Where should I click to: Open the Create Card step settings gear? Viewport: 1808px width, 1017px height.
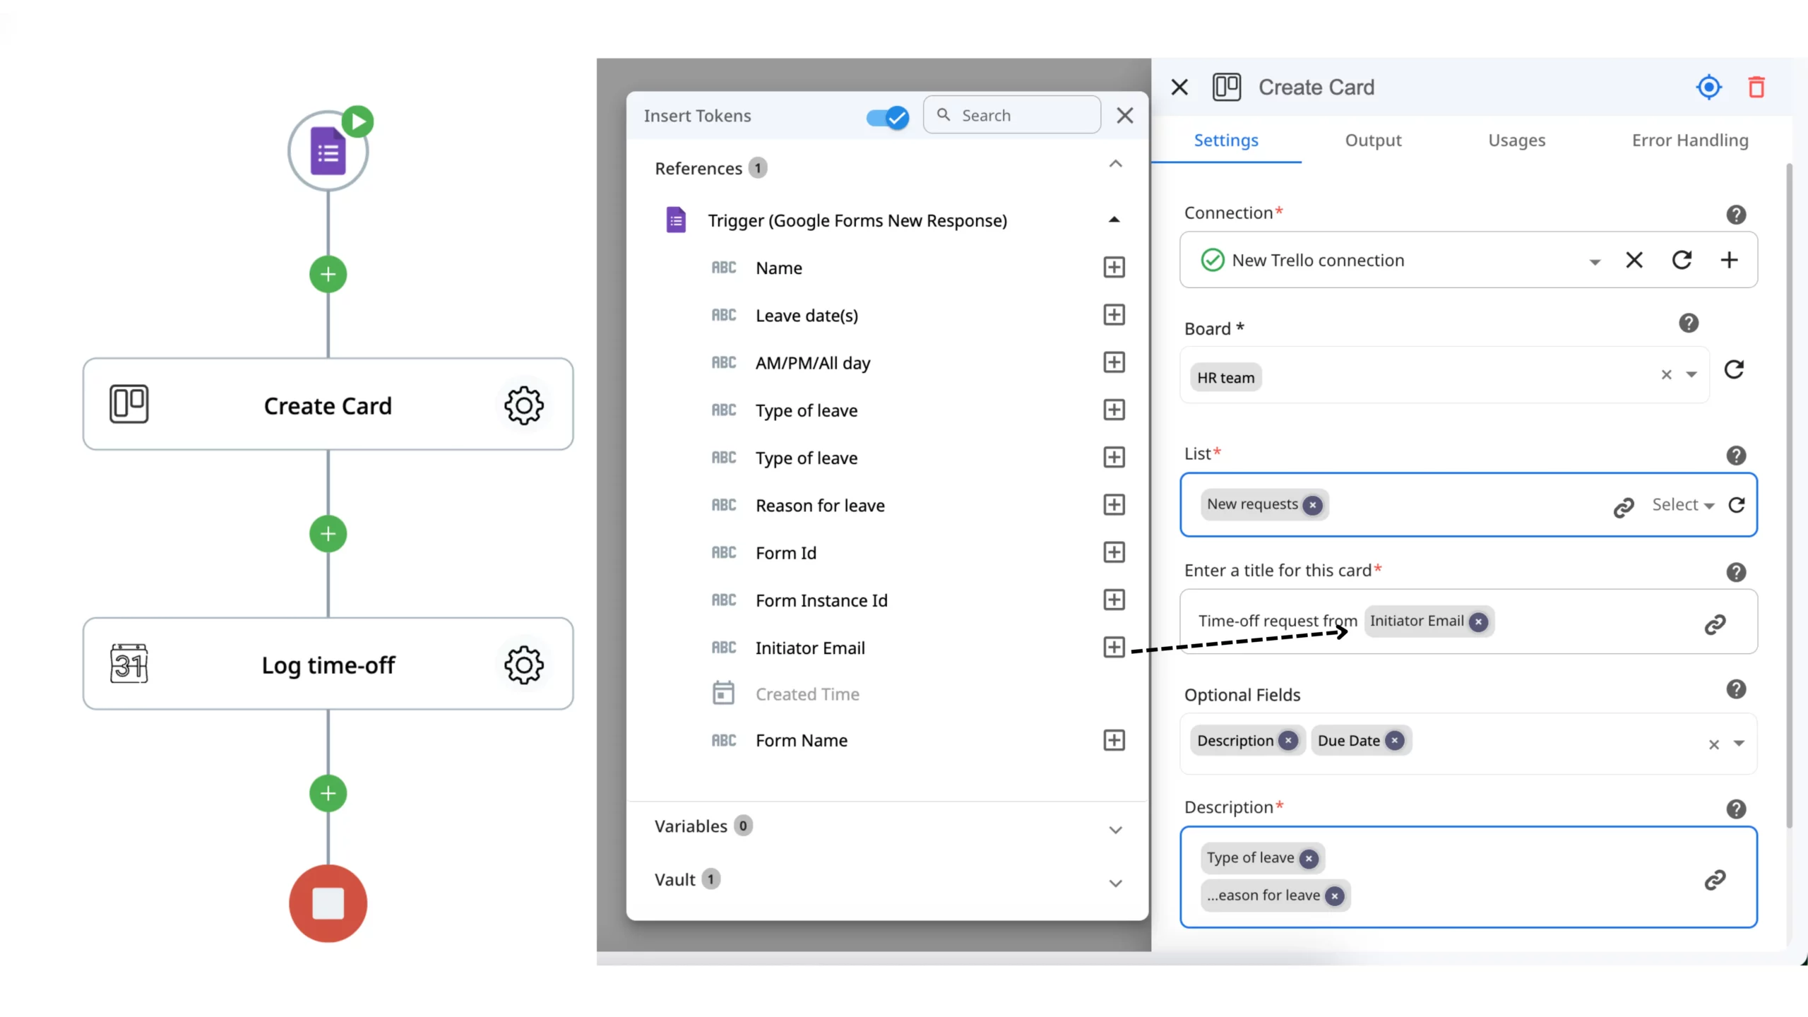tap(523, 405)
